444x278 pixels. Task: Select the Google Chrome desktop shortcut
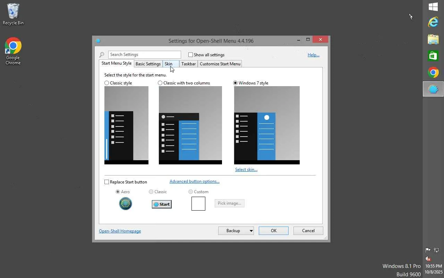(x=13, y=51)
